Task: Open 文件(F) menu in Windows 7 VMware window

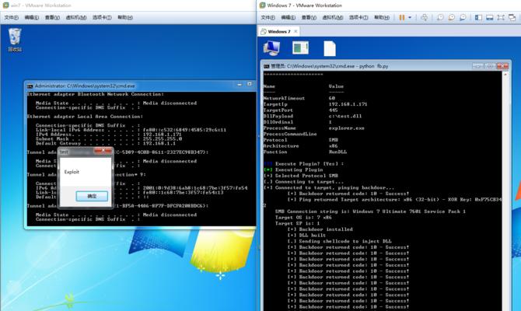Action: click(x=267, y=17)
